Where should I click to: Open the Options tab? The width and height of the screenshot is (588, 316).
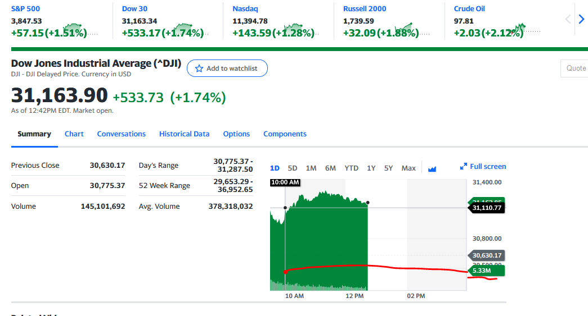pyautogui.click(x=236, y=134)
